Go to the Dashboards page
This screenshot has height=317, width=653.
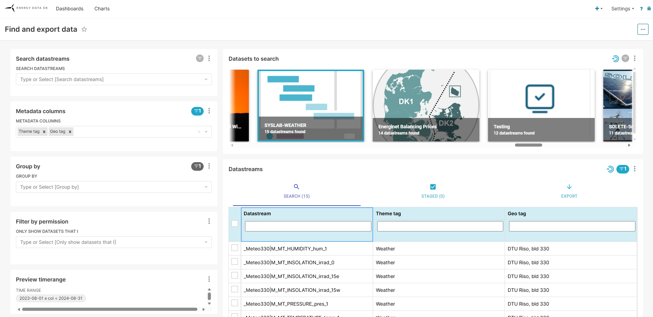coord(70,9)
